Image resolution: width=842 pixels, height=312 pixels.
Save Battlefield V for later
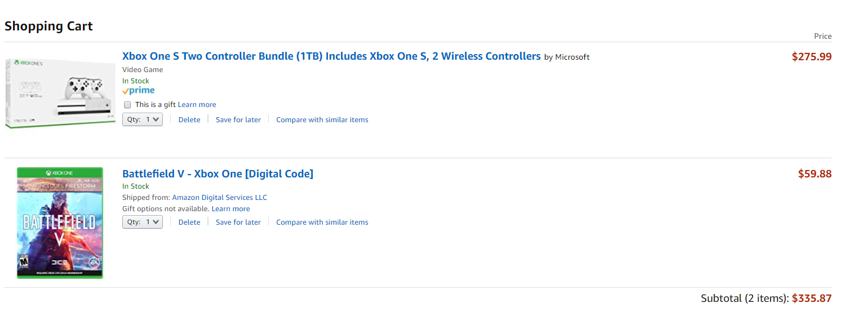(238, 222)
